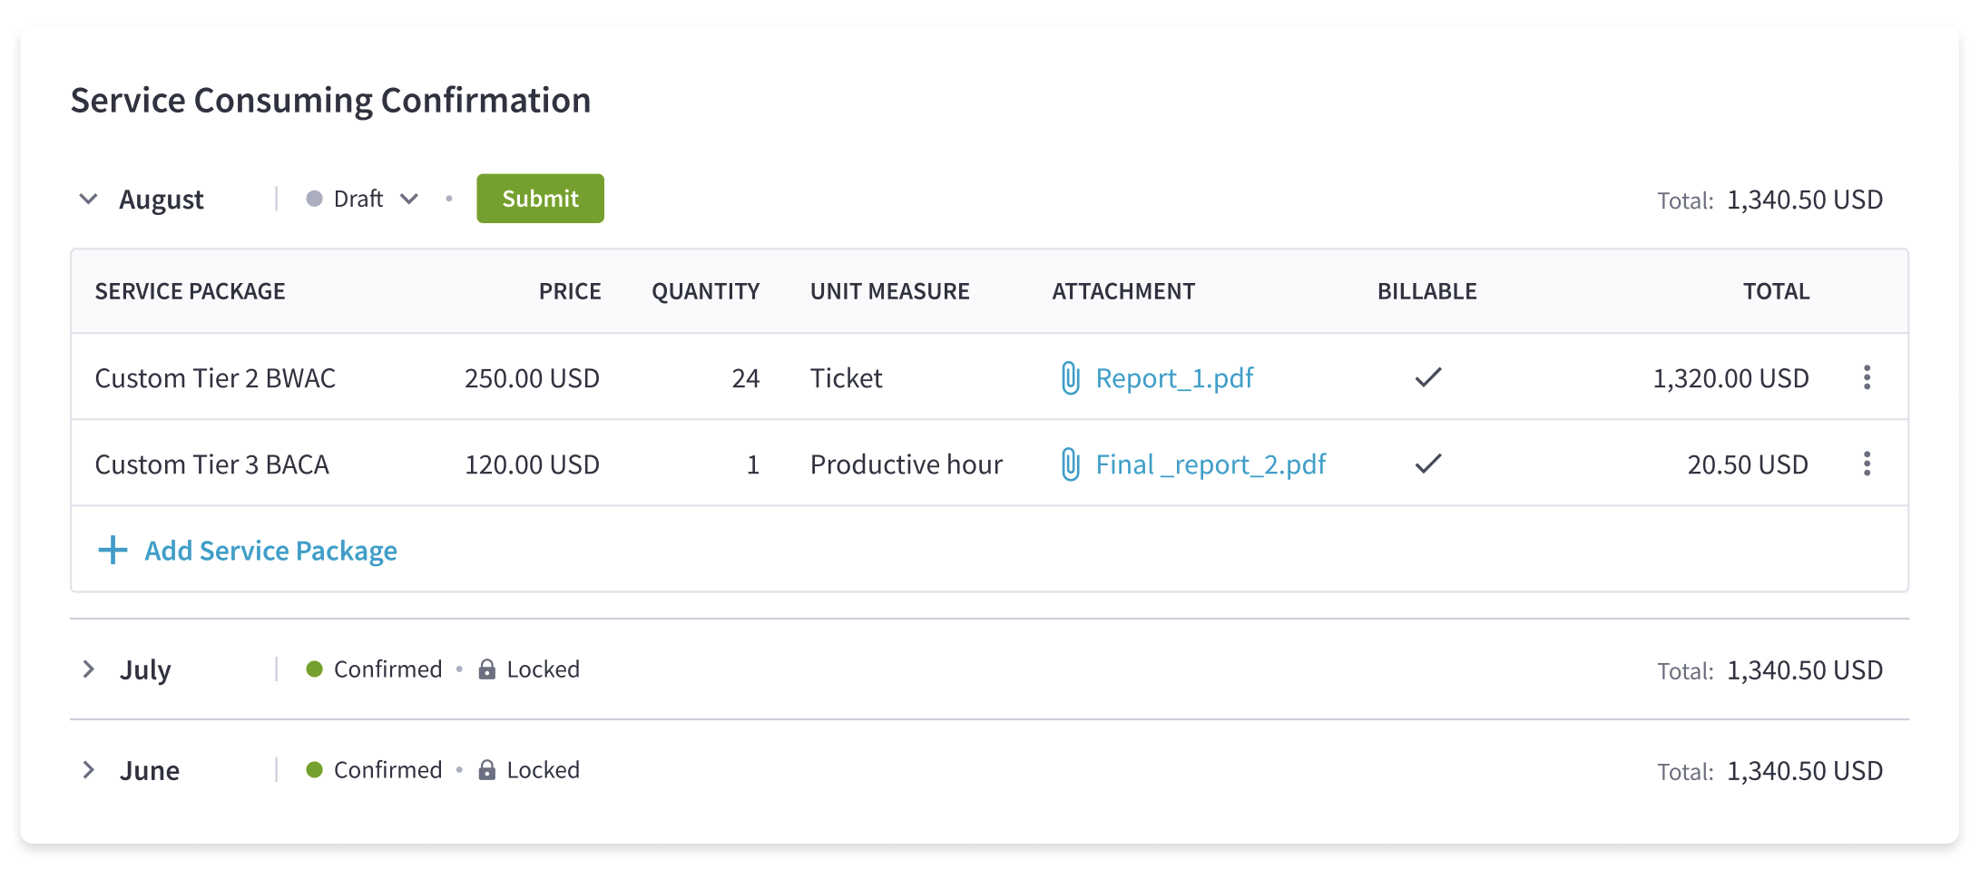This screenshot has height=869, width=1980.
Task: Click paperclip icon beside Final_report_2.pdf
Action: pyautogui.click(x=1071, y=464)
